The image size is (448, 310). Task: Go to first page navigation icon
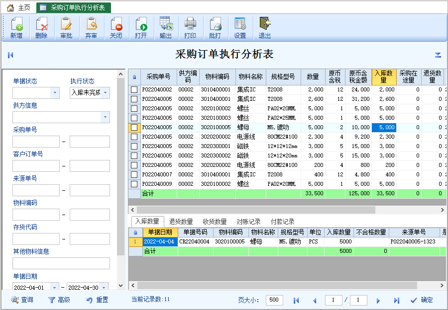(296, 300)
